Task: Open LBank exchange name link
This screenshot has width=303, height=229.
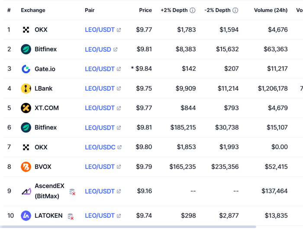Action: point(43,89)
